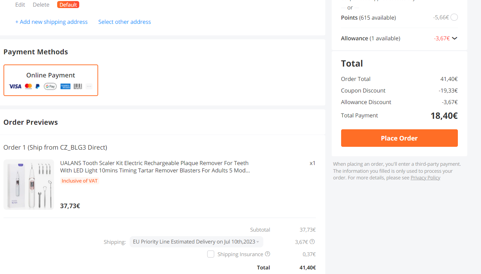Click the Mastercard payment icon
This screenshot has width=481, height=274.
coord(28,86)
